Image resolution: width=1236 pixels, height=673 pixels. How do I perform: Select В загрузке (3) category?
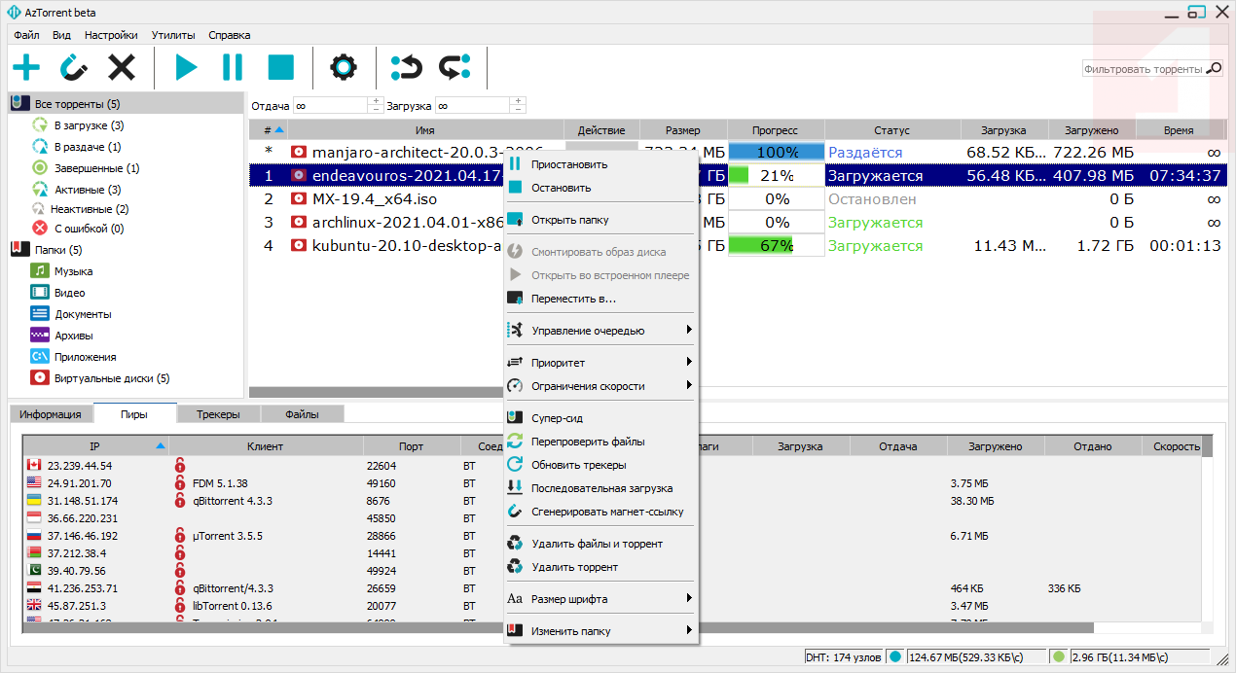pyautogui.click(x=89, y=125)
